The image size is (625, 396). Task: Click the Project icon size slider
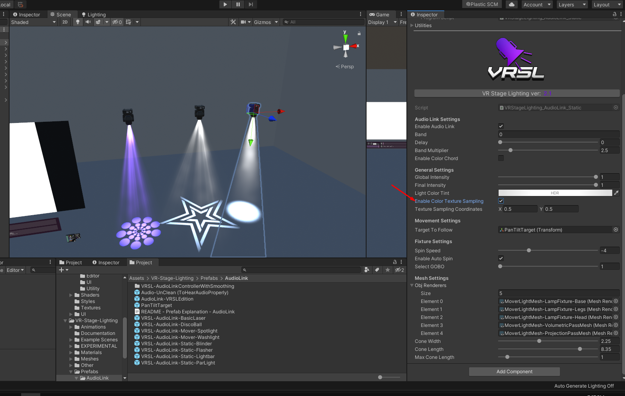point(389,377)
